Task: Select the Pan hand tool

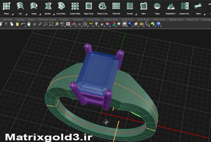Action: [x=29, y=24]
